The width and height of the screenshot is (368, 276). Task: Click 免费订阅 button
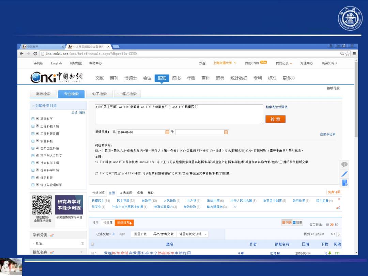[x=334, y=192]
